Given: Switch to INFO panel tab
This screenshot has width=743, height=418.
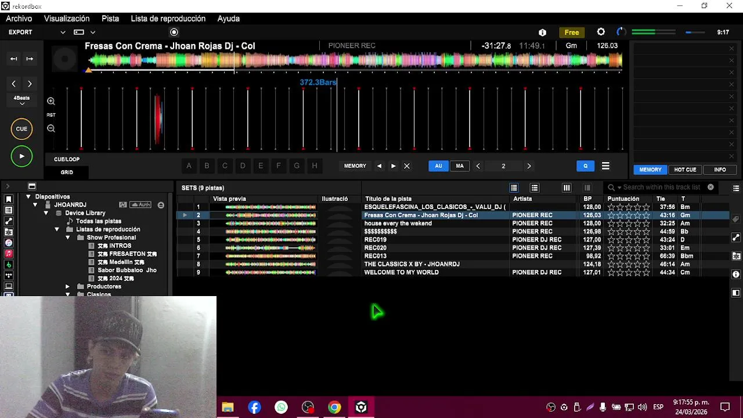Looking at the screenshot, I should (x=720, y=170).
